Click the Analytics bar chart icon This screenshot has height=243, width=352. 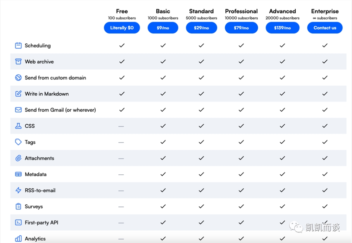18,238
